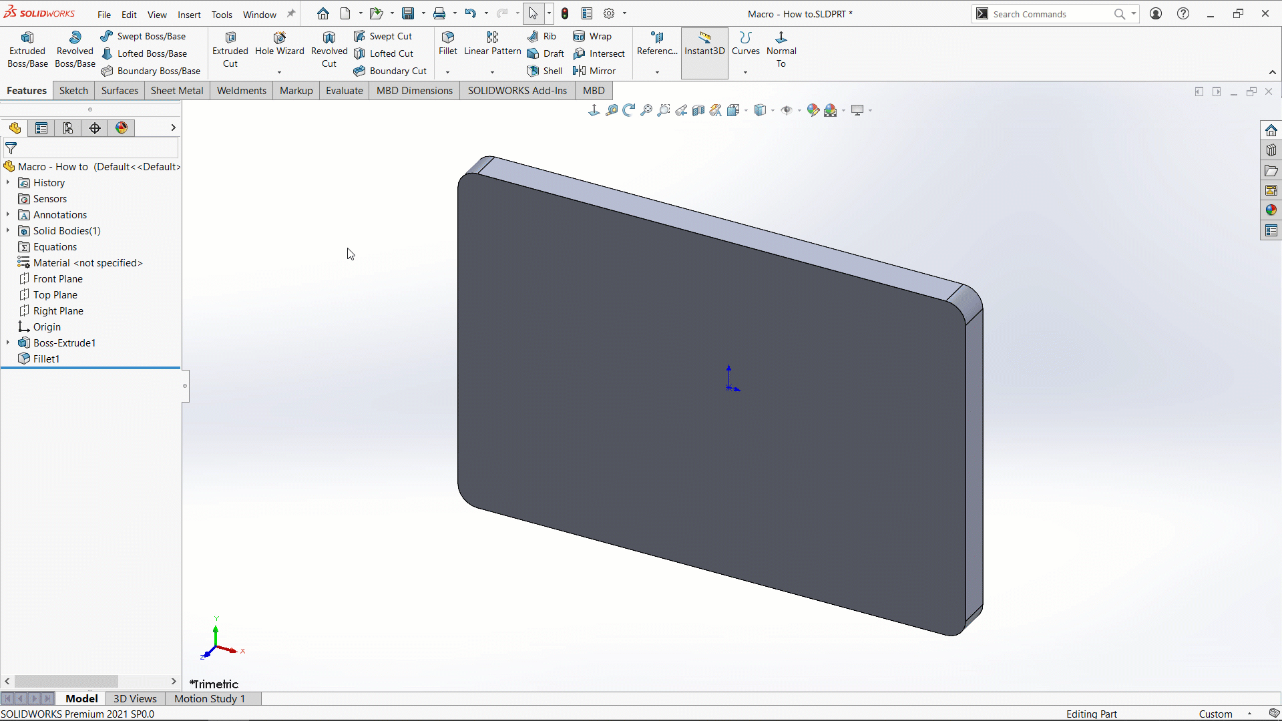Start the Linear Pattern tool
Image resolution: width=1282 pixels, height=721 pixels.
pyautogui.click(x=492, y=44)
